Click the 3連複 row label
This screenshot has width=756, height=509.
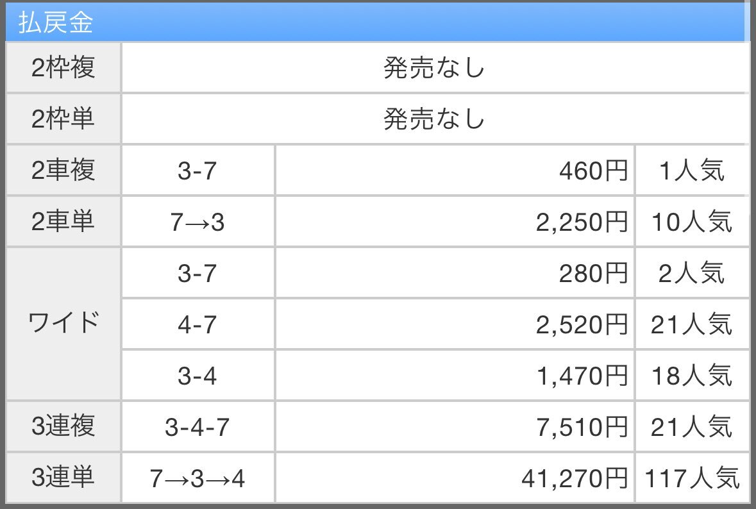(x=63, y=426)
